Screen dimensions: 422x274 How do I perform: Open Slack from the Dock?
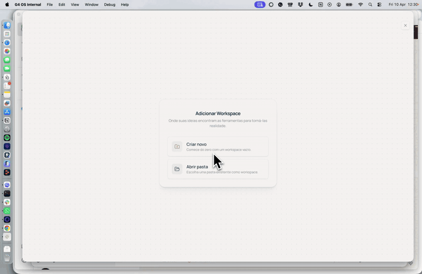[x=7, y=202]
